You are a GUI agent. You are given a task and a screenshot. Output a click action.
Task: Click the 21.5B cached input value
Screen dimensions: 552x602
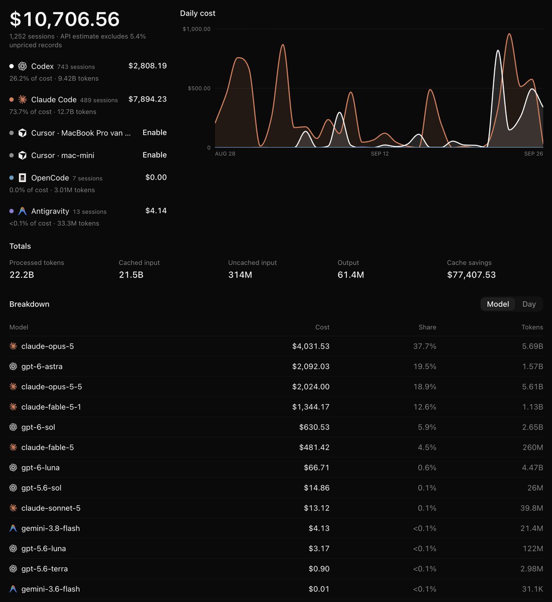(x=131, y=275)
